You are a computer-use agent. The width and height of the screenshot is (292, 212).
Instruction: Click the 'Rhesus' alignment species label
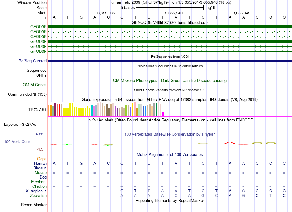click(40, 168)
